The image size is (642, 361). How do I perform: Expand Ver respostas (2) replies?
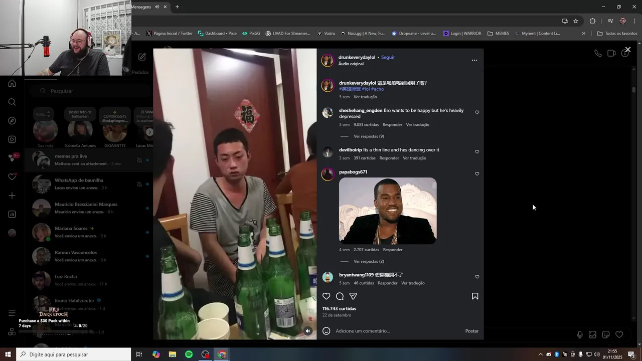pos(369,261)
